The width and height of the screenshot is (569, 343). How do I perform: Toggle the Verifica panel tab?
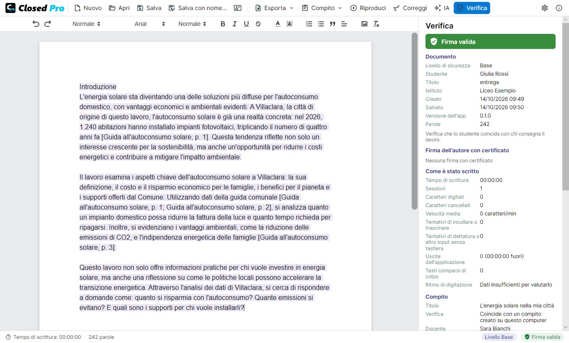pyautogui.click(x=472, y=8)
